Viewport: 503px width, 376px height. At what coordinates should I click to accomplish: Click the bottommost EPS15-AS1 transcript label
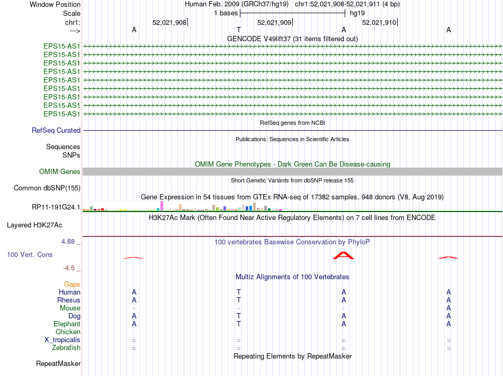(61, 114)
